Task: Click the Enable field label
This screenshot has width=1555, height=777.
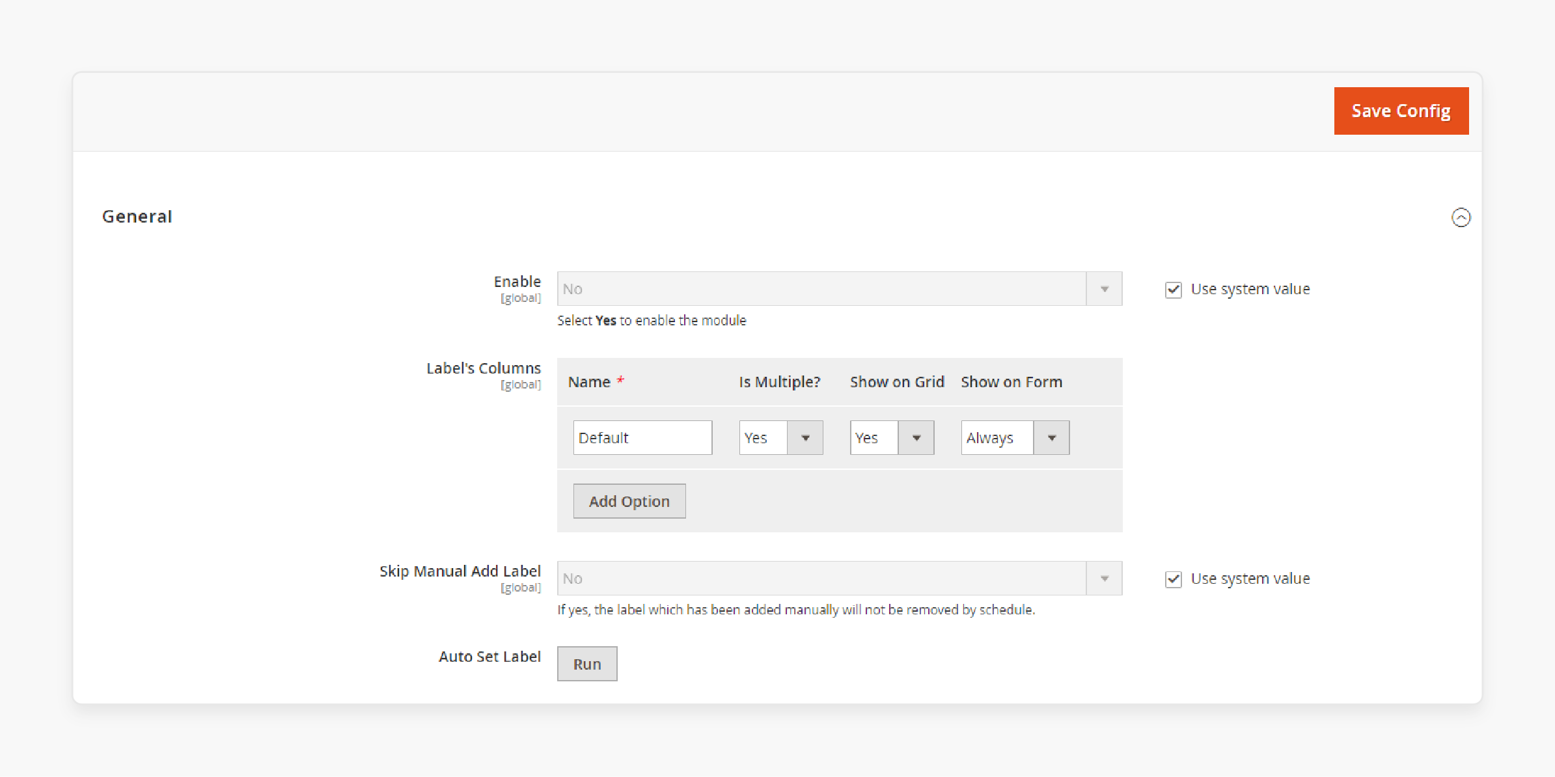Action: (x=517, y=282)
